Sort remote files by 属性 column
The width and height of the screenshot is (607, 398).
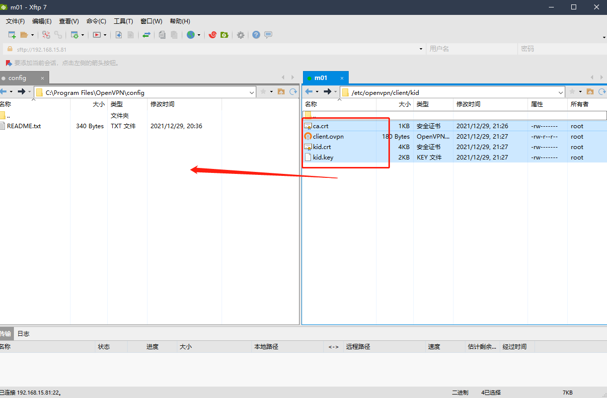(547, 104)
